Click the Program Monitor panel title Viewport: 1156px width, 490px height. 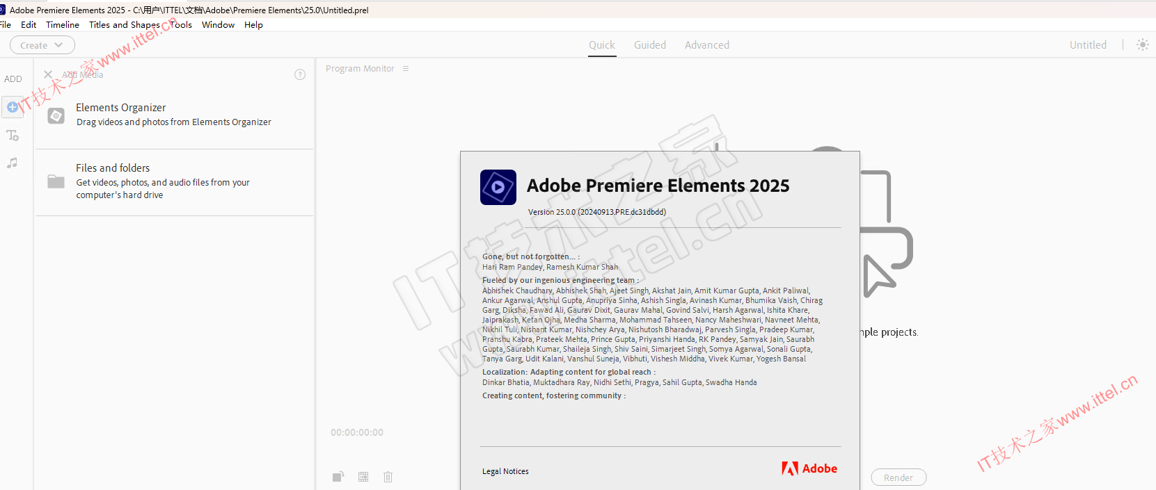point(360,69)
